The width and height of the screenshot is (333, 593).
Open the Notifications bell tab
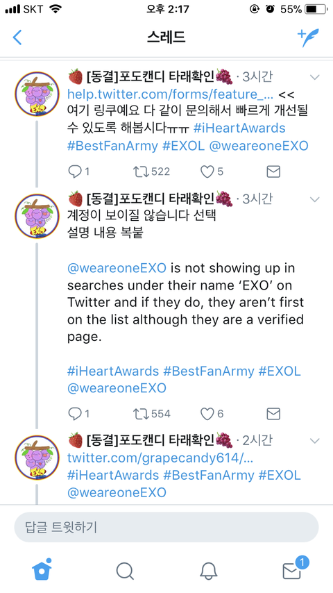coord(209,571)
